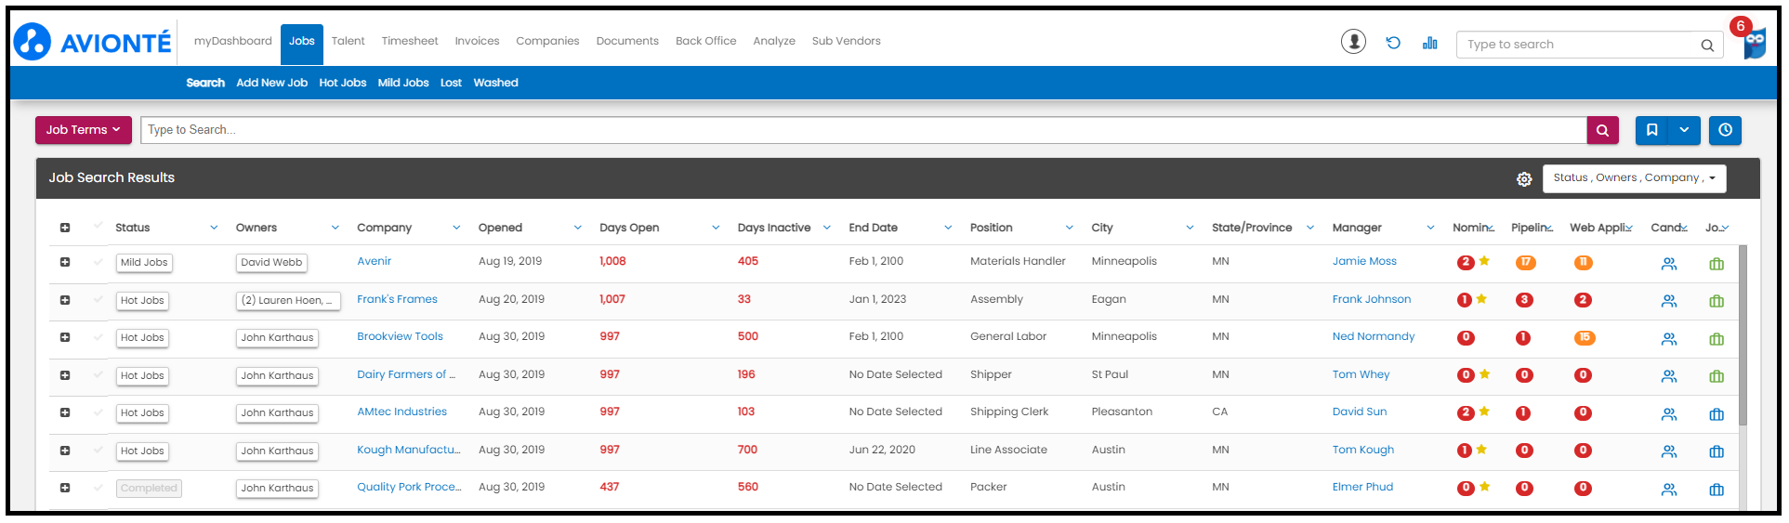Open manager Jamie Moss link
This screenshot has height=523, width=1789.
(1364, 261)
